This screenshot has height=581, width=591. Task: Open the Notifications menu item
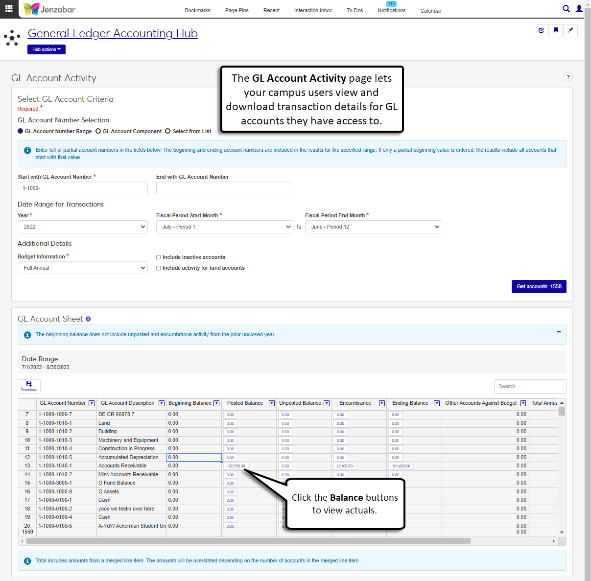click(391, 10)
